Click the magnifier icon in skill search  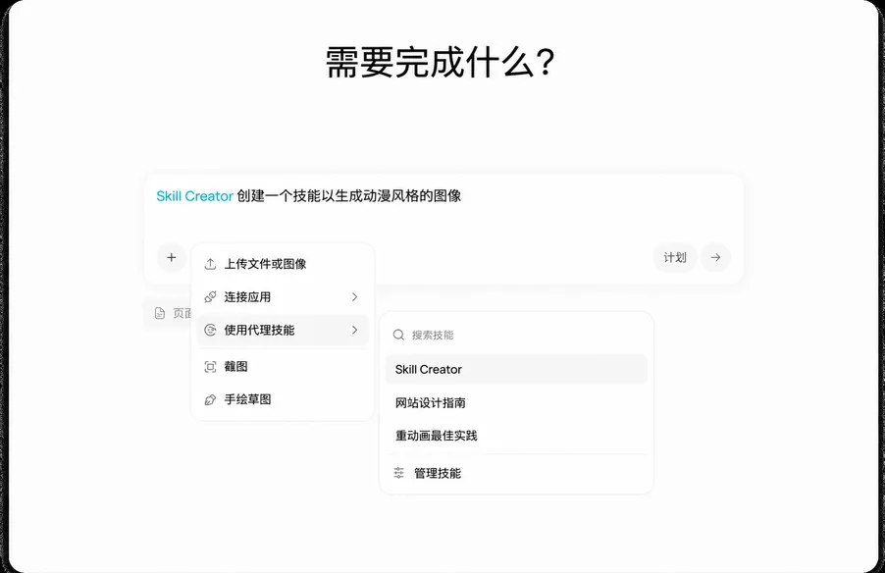(398, 335)
